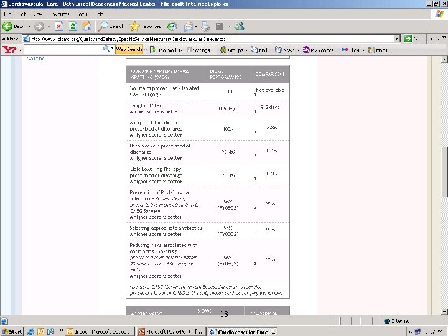Go to the browser Home page
The width and height of the screenshot is (448, 336).
87,26
